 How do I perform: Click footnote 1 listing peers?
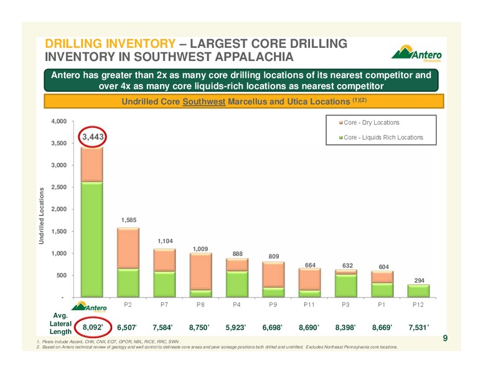tap(108, 342)
